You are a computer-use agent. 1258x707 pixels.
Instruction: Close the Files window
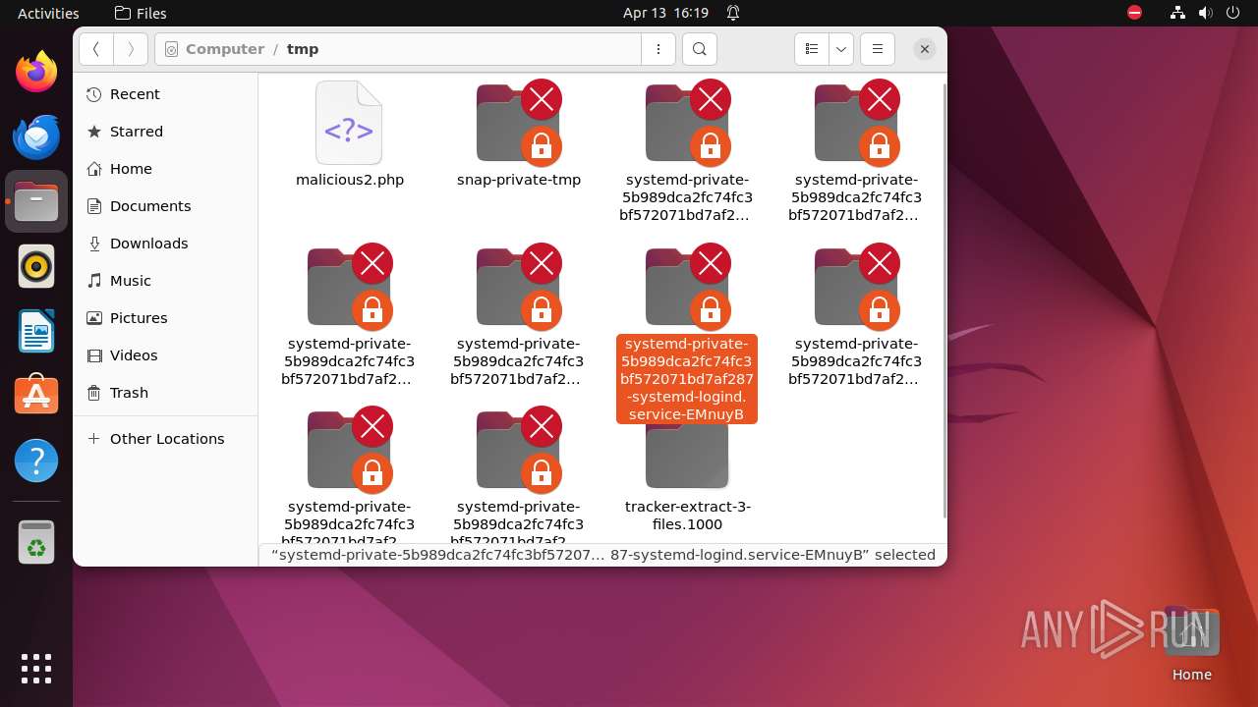[924, 49]
